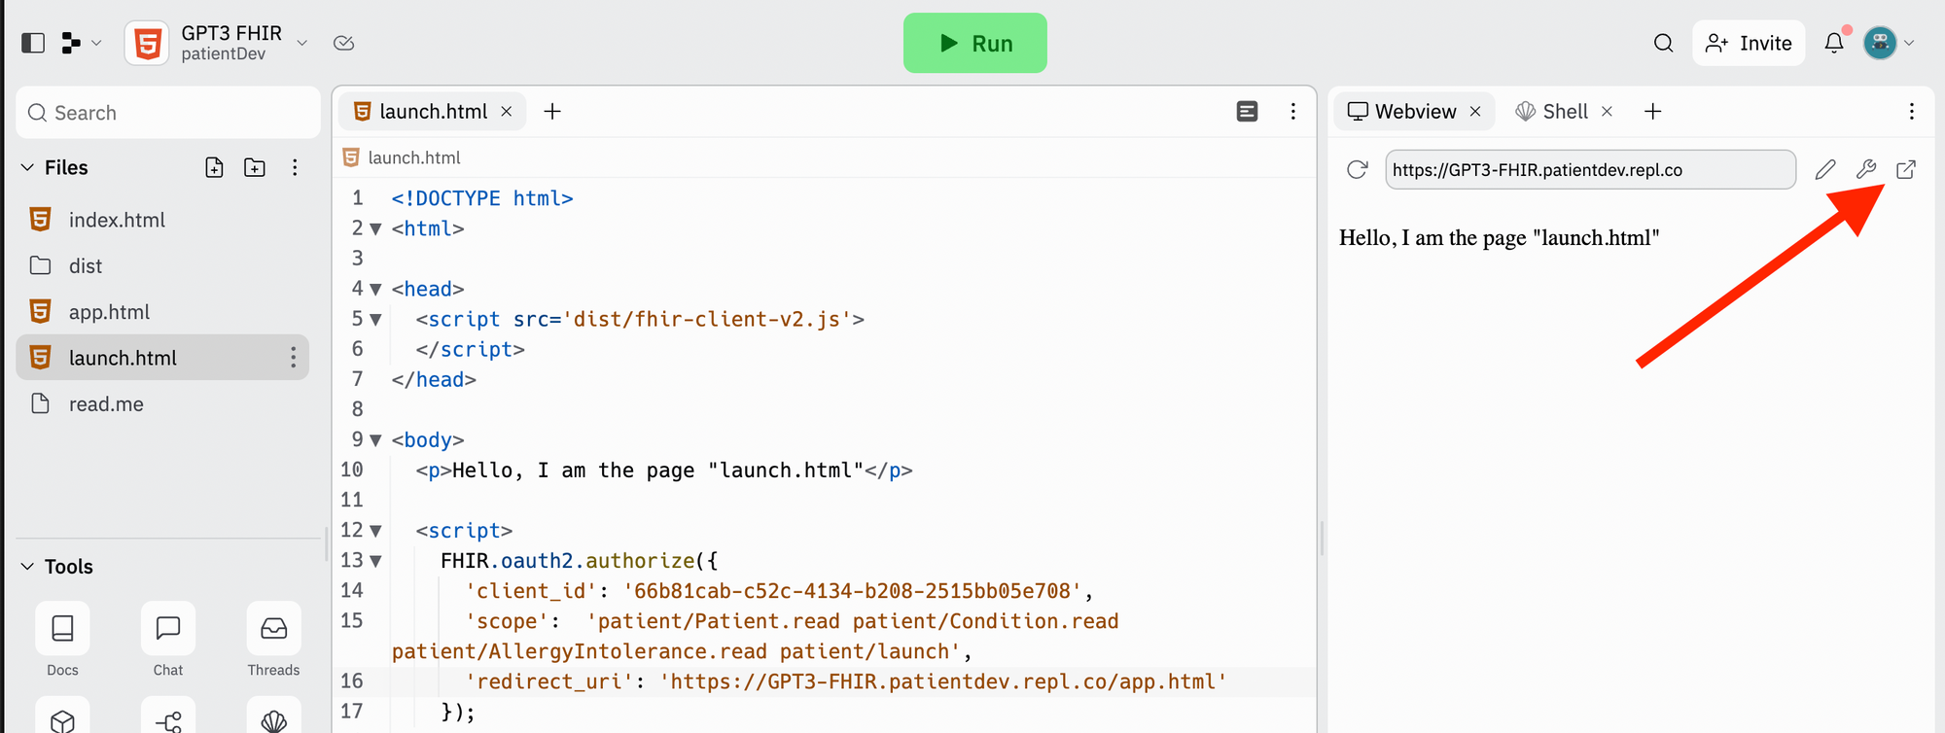Open launch.html file row options

(x=293, y=358)
